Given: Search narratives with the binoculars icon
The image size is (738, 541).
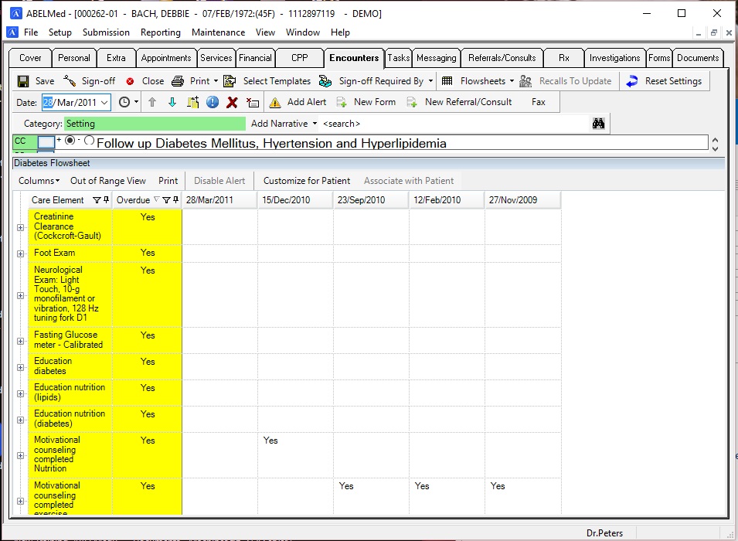Looking at the screenshot, I should click(599, 123).
